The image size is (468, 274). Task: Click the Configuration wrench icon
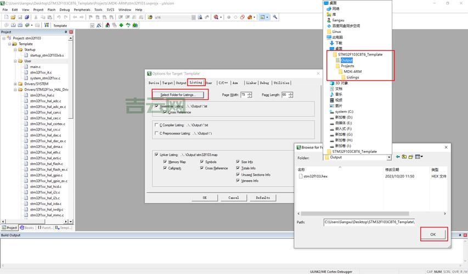click(x=275, y=18)
